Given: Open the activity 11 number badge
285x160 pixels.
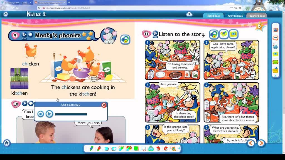Looking at the screenshot, I should click(x=146, y=34).
